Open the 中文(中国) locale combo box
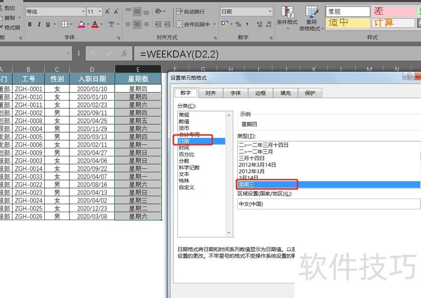421x298 pixels. click(x=329, y=204)
